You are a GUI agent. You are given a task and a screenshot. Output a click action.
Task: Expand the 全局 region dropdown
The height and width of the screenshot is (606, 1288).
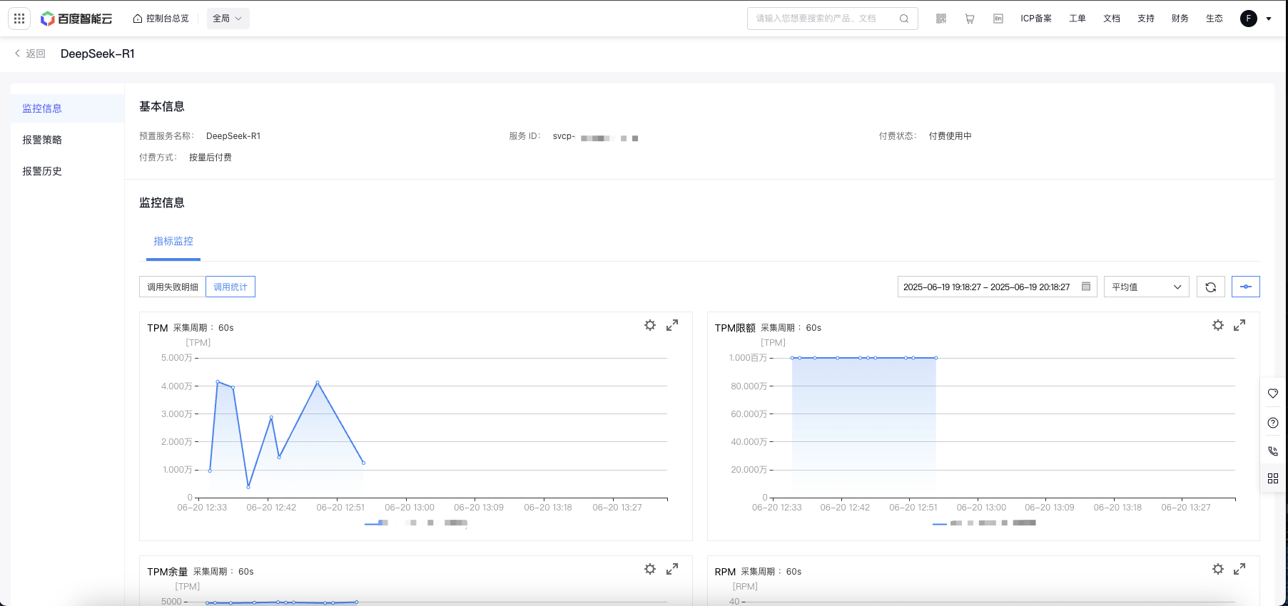228,19
